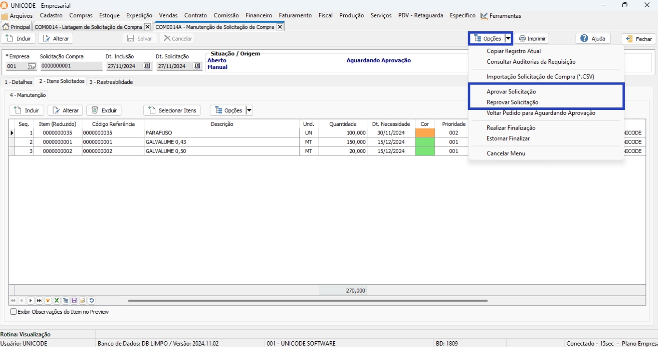Expand the items Opções dropdown arrow
The height and width of the screenshot is (347, 658).
(x=249, y=110)
